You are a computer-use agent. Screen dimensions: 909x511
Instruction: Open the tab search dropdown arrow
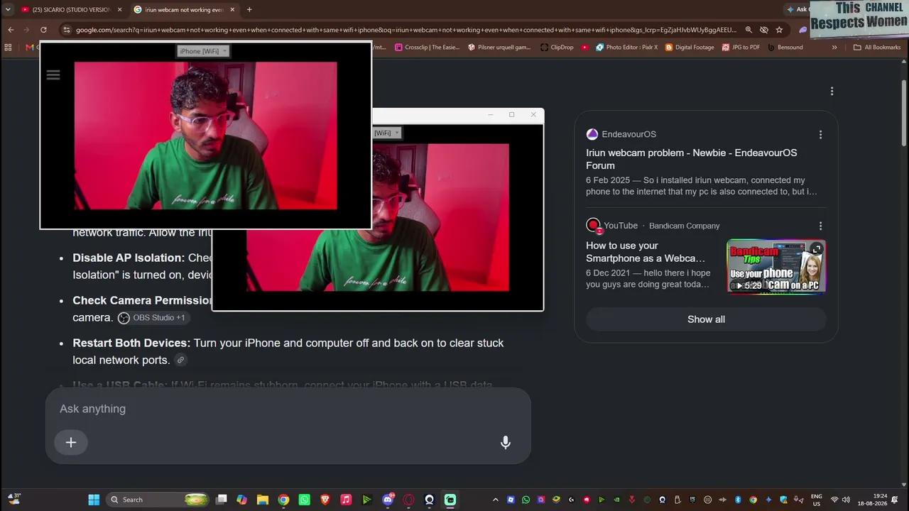tap(8, 10)
